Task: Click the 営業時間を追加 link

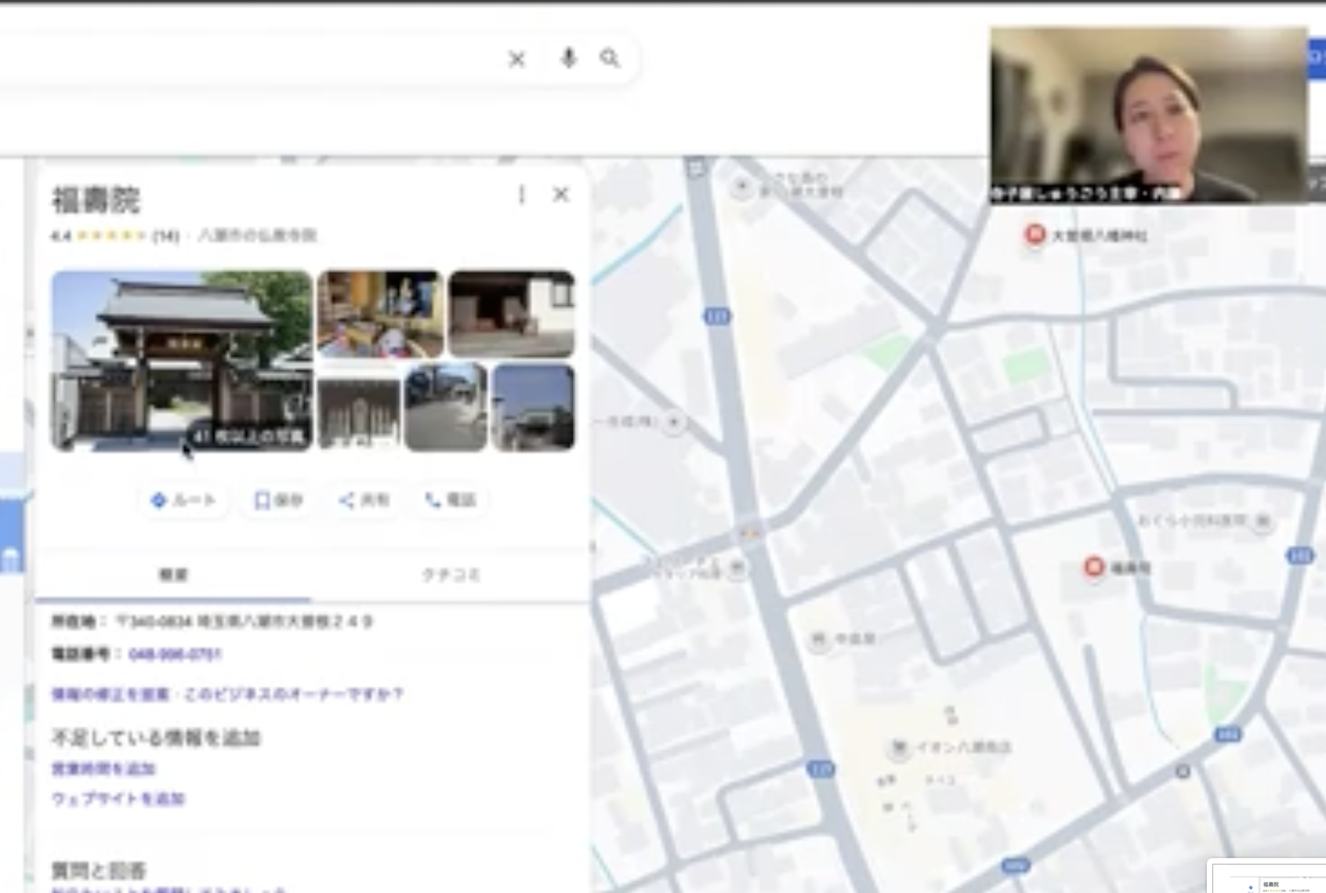Action: pos(105,769)
